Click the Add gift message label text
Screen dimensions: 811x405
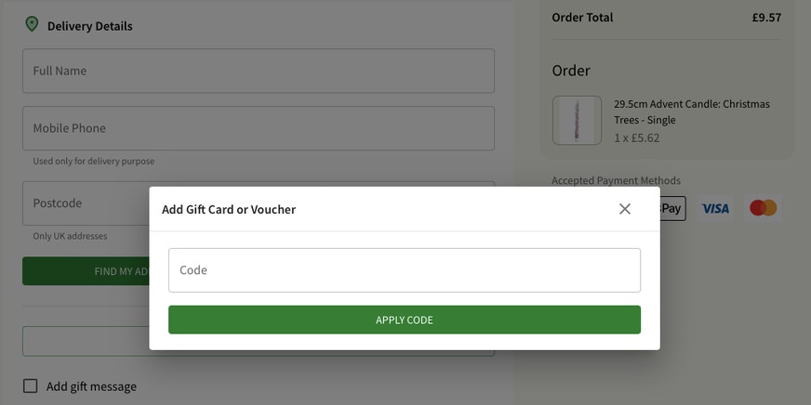pyautogui.click(x=91, y=386)
